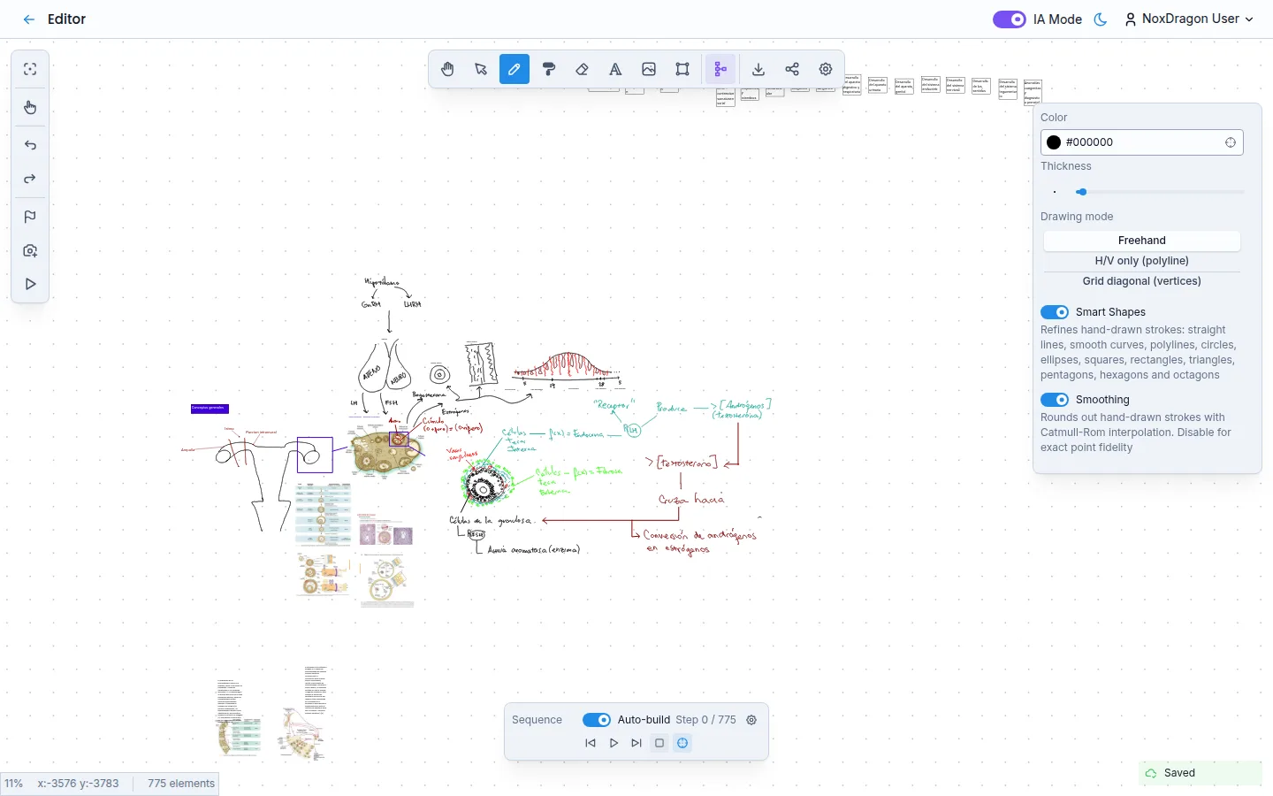Click the 775 elements status text
1273x796 pixels.
pyautogui.click(x=181, y=784)
